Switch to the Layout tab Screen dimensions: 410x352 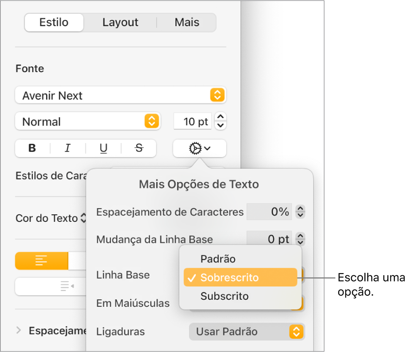coord(120,22)
